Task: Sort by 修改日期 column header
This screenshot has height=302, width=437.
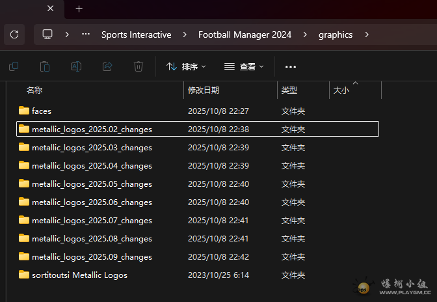Action: point(204,90)
